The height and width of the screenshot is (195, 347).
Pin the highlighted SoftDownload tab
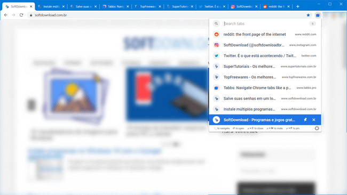coord(305,120)
